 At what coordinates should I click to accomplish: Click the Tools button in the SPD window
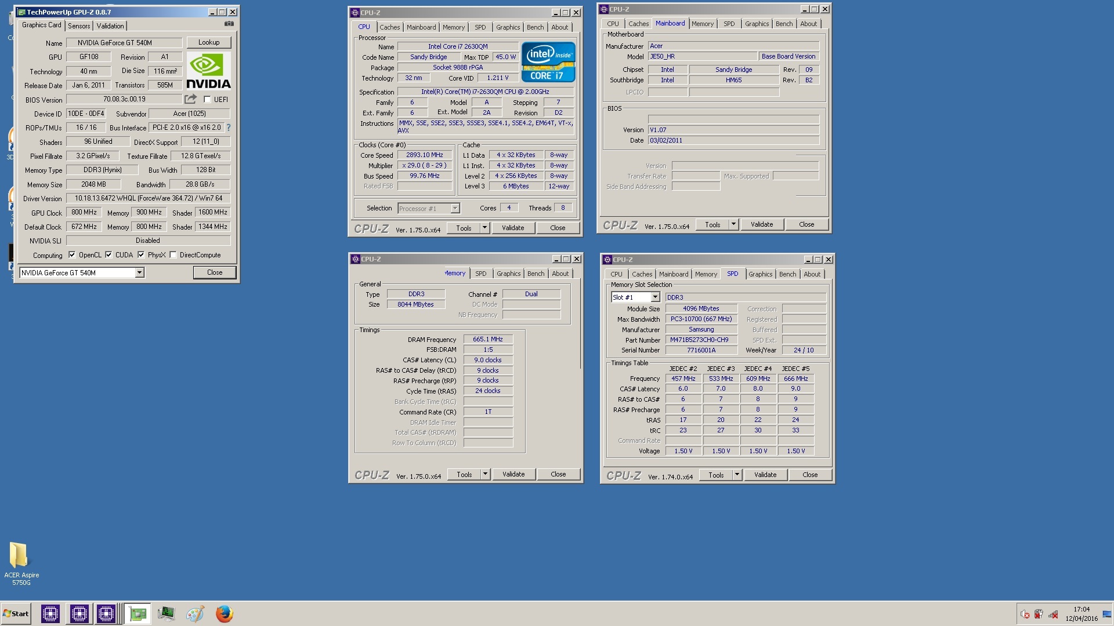716,475
